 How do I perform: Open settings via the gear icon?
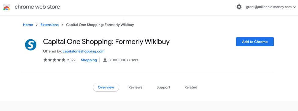click(x=239, y=7)
